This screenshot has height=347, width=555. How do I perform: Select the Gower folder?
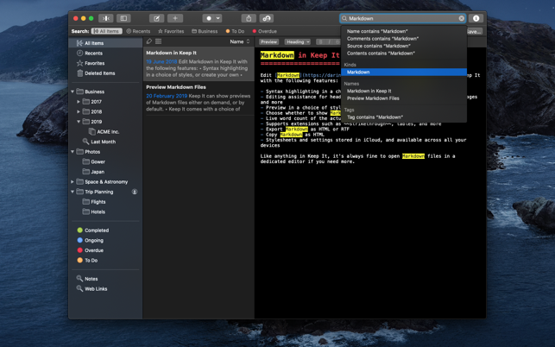[105, 161]
